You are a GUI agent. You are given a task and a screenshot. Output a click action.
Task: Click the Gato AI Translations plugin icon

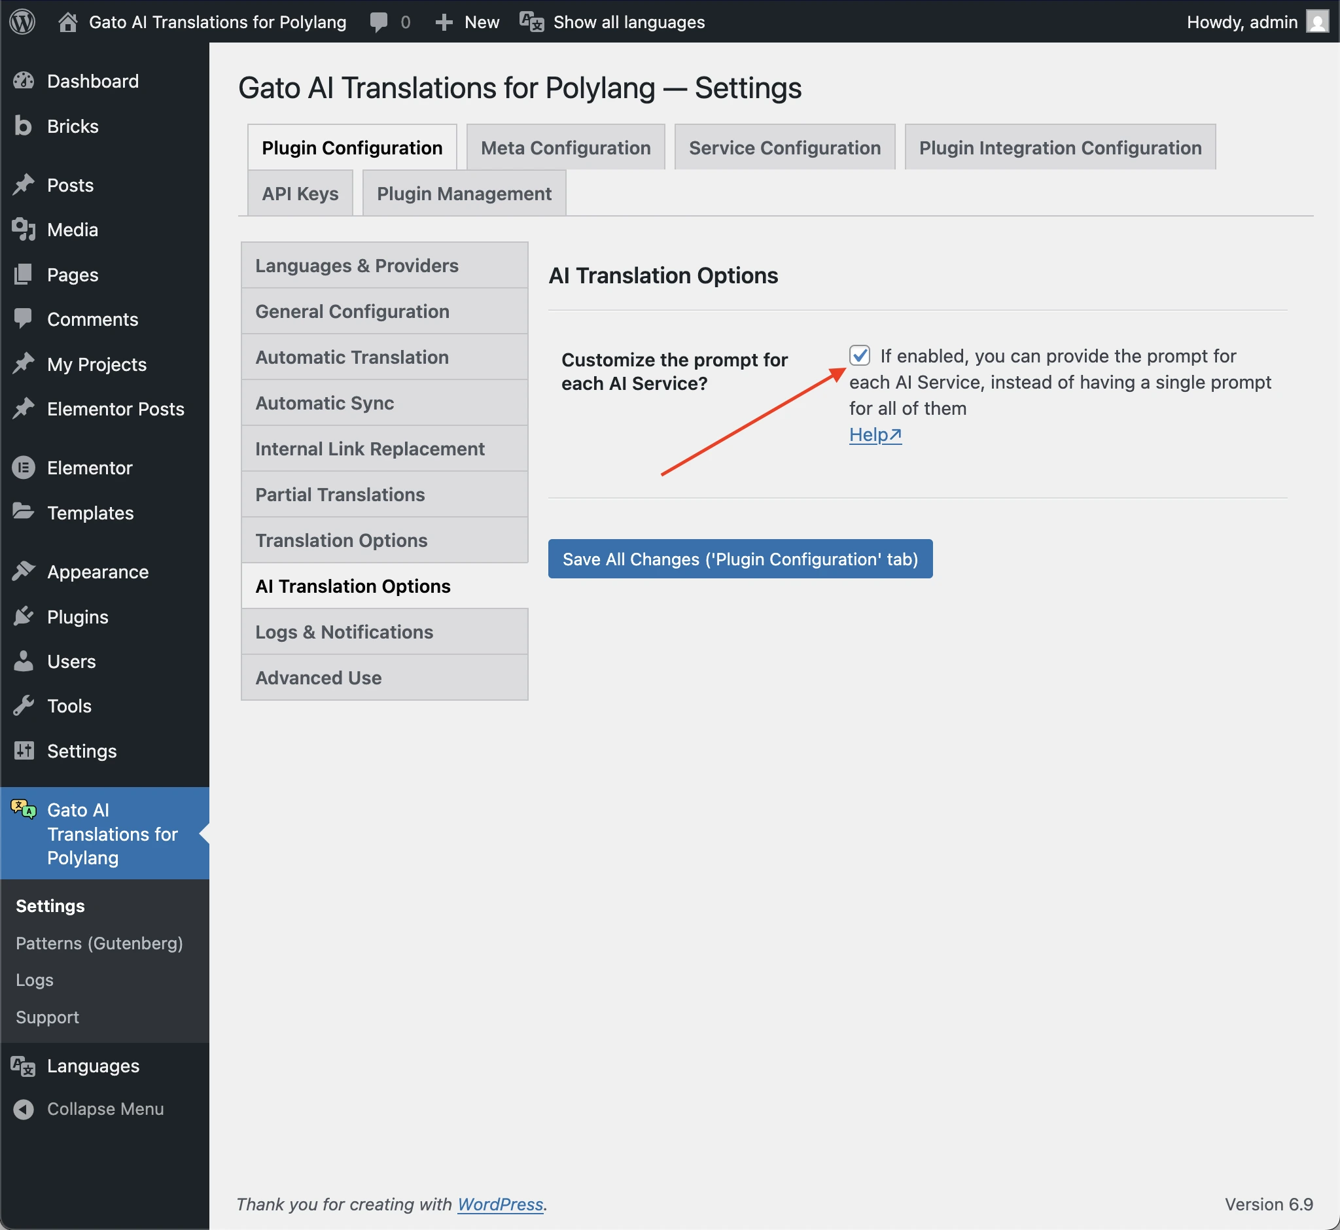22,811
